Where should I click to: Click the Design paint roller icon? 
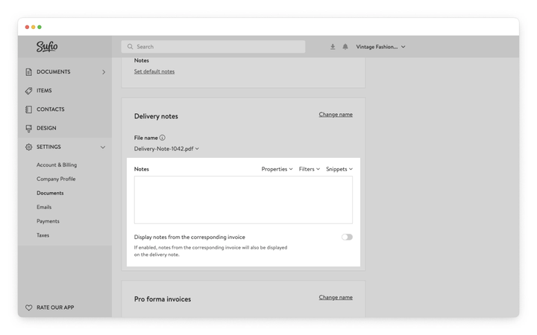29,128
